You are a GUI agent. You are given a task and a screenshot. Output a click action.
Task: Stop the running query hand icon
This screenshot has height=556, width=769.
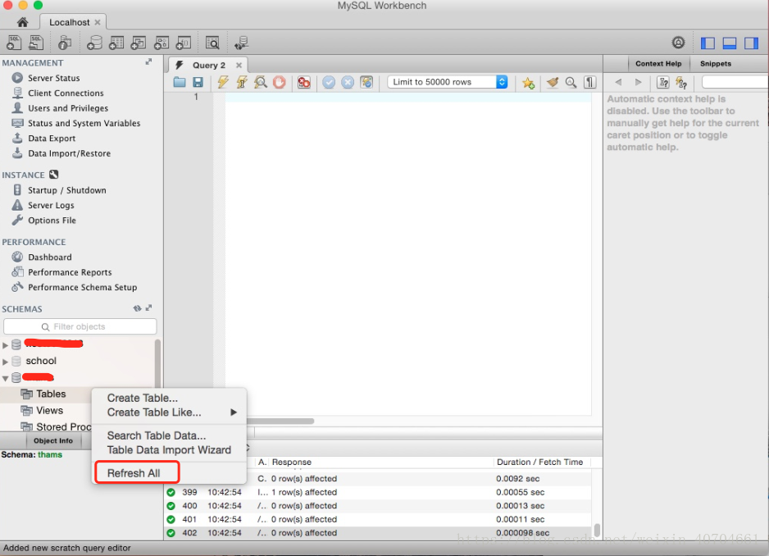pos(279,82)
